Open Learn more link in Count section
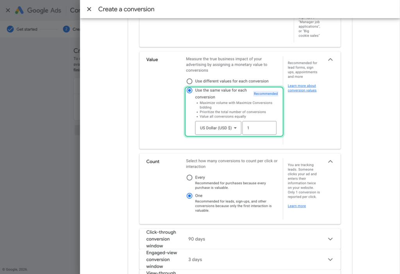Viewport: 400px width, 274px height. click(x=297, y=206)
